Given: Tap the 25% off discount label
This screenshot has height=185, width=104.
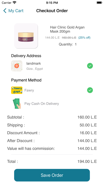Looking at the screenshot, I should click(x=84, y=38).
